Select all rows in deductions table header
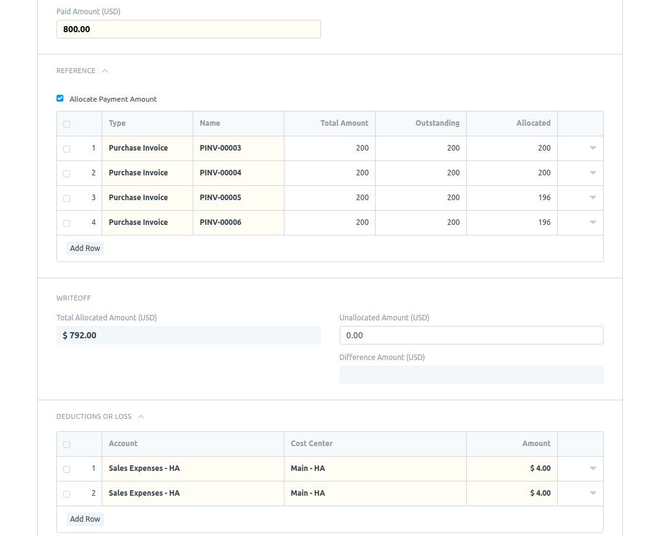The image size is (652, 536). click(66, 444)
